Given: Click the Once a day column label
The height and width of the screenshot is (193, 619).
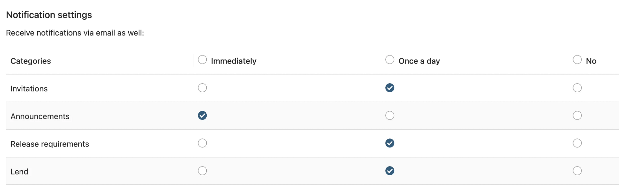Looking at the screenshot, I should (x=419, y=61).
